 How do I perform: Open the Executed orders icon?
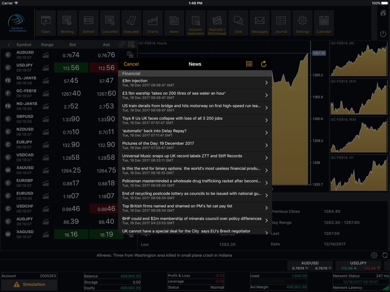click(131, 23)
